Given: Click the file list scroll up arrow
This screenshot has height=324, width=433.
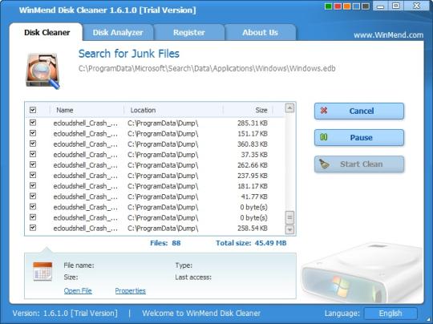Looking at the screenshot, I should 289,107.
